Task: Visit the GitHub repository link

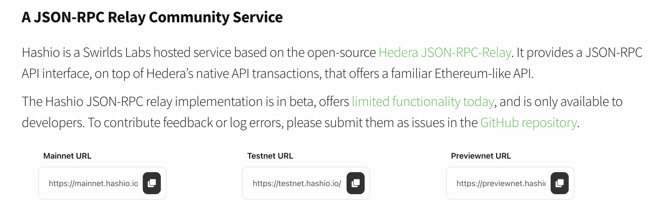Action: [528, 123]
